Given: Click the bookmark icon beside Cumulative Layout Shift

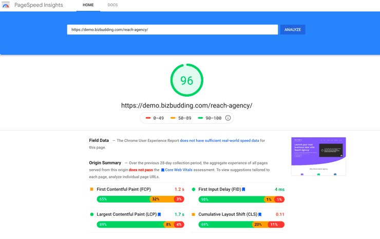Looking at the screenshot, I should 260,214.
